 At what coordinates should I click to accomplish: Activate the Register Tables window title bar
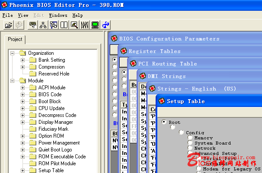191,51
